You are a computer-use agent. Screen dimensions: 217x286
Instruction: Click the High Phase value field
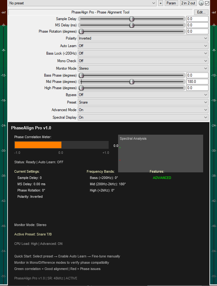pos(197,88)
